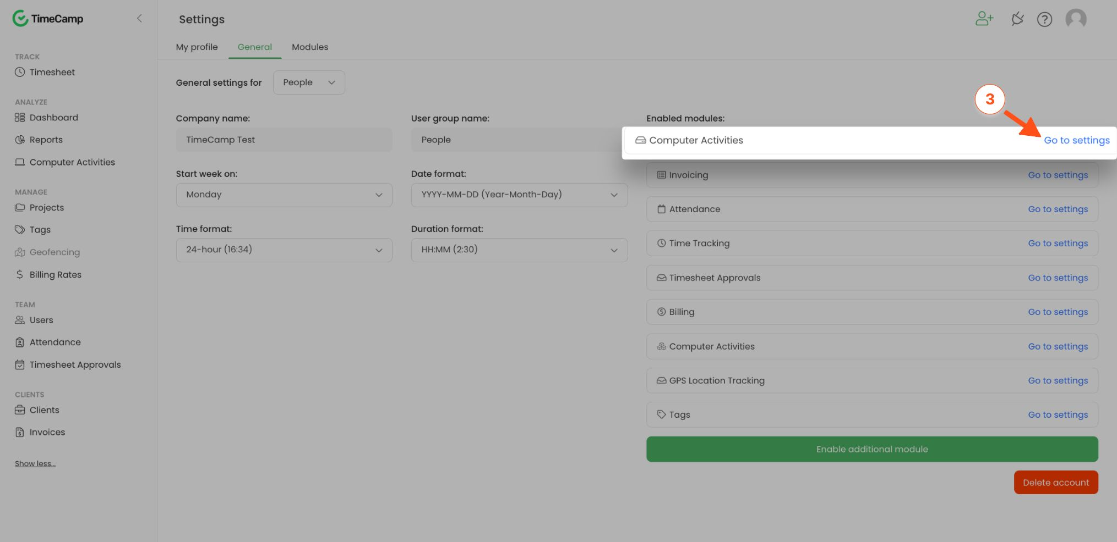
Task: Open the Duration format dropdown
Action: tap(519, 250)
